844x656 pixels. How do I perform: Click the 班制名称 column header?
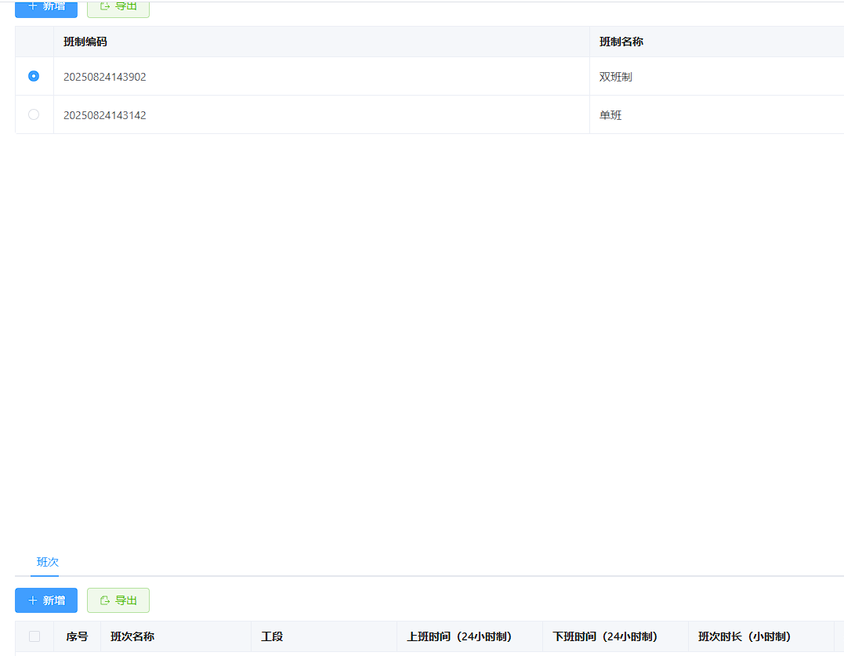coord(621,42)
